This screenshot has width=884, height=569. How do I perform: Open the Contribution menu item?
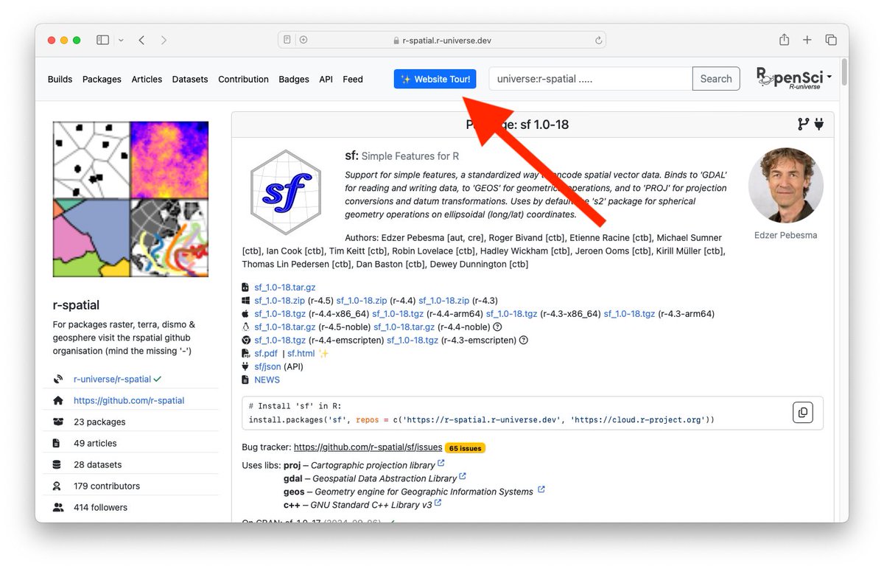[x=243, y=79]
